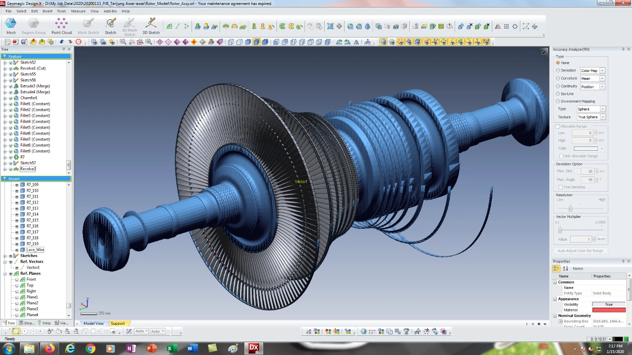Click the first Auto combo box in bottom toolbar
The height and width of the screenshot is (355, 632).
pos(140,331)
